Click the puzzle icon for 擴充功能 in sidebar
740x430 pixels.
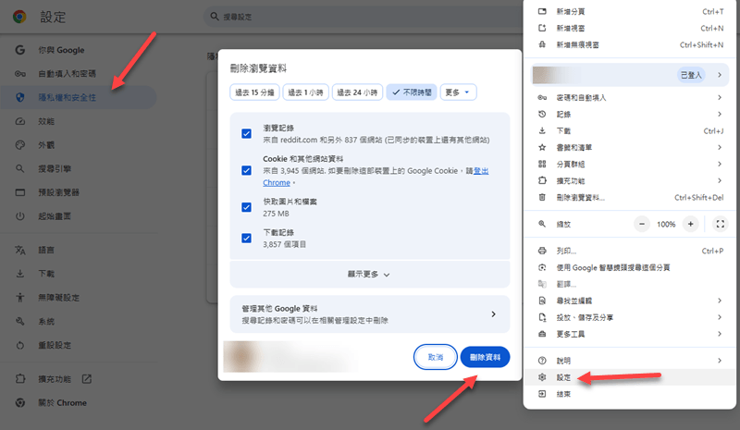click(19, 378)
